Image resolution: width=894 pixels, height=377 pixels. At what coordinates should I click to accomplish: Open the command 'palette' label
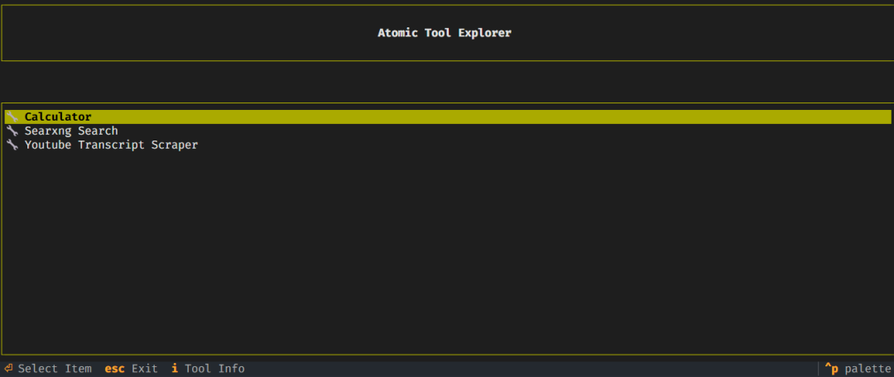(868, 369)
